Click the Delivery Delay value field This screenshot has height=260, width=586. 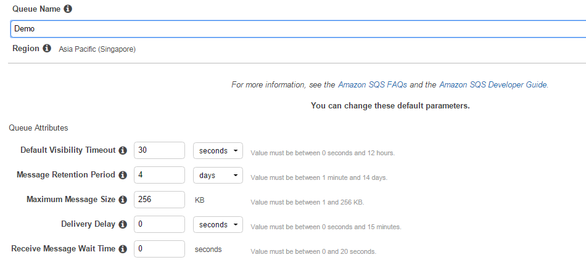tap(159, 224)
